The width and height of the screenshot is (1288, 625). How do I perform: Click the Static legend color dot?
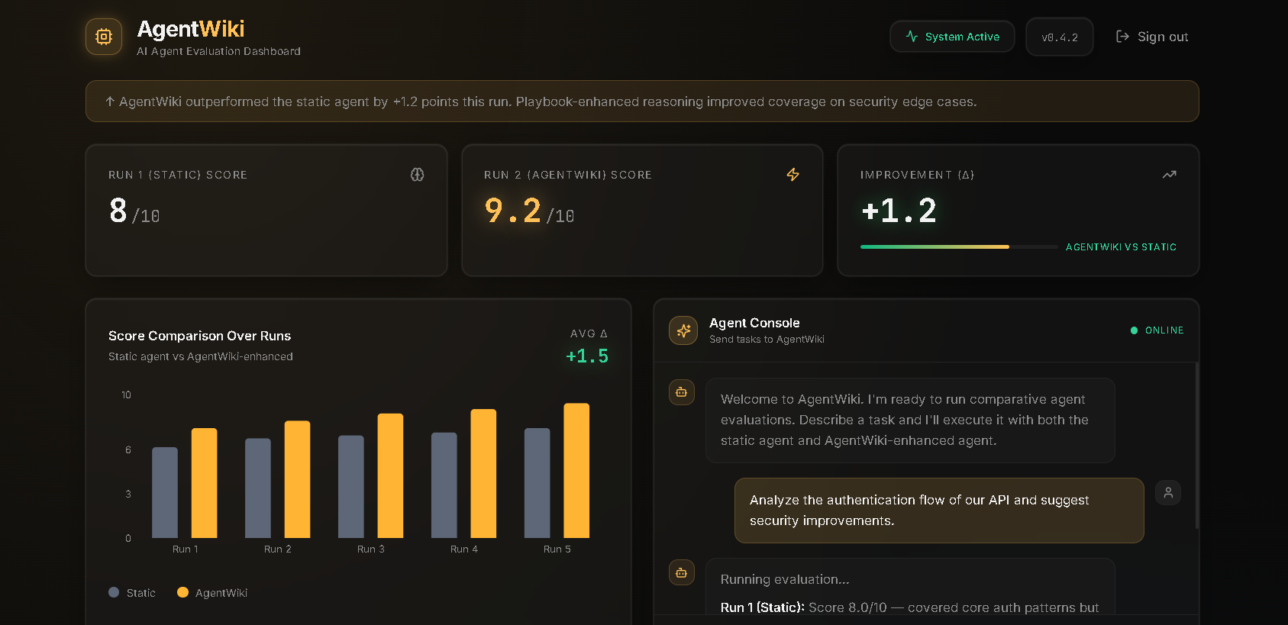(114, 592)
